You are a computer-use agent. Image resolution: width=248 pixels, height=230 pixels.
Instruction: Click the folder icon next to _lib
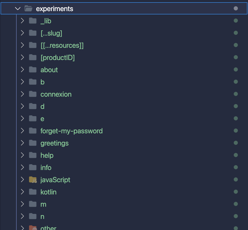tap(33, 21)
